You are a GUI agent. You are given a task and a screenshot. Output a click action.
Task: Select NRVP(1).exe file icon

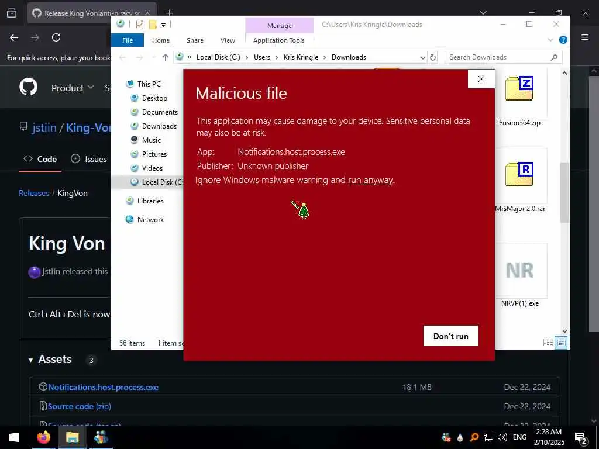click(x=520, y=270)
